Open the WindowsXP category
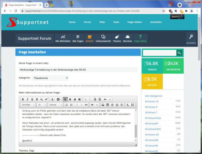Image resolution: width=202 pixels, height=154 pixels. click(x=151, y=123)
